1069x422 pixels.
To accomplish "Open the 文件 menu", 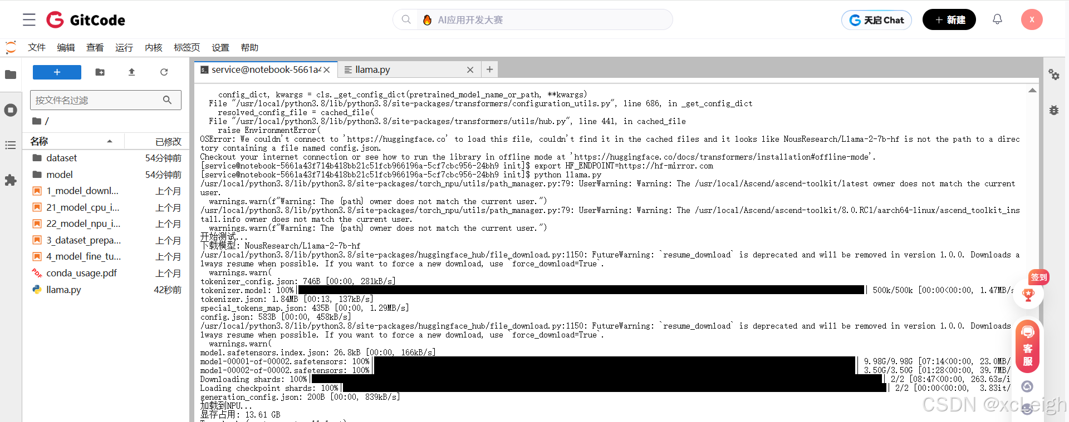I will tap(37, 48).
